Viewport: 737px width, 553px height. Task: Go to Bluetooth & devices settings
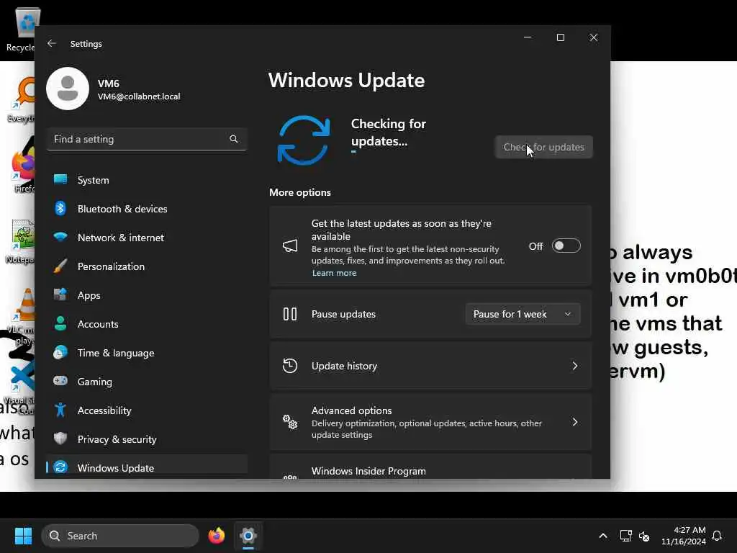point(147,208)
